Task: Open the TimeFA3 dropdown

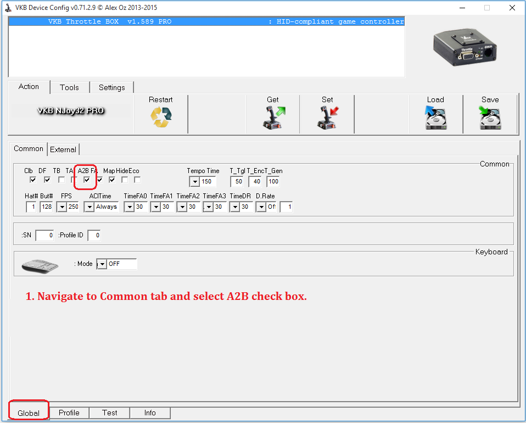Action: 209,207
